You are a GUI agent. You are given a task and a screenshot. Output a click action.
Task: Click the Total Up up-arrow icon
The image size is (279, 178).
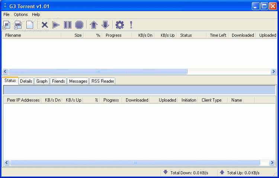point(222,172)
